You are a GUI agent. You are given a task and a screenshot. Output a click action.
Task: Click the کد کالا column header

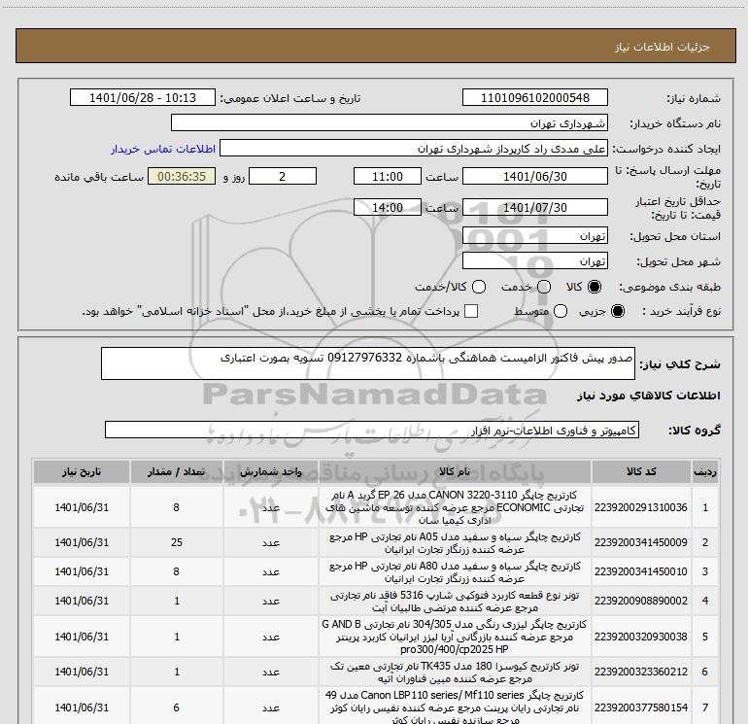(x=641, y=471)
